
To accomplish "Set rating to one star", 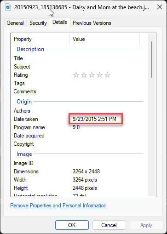I will coord(76,75).
